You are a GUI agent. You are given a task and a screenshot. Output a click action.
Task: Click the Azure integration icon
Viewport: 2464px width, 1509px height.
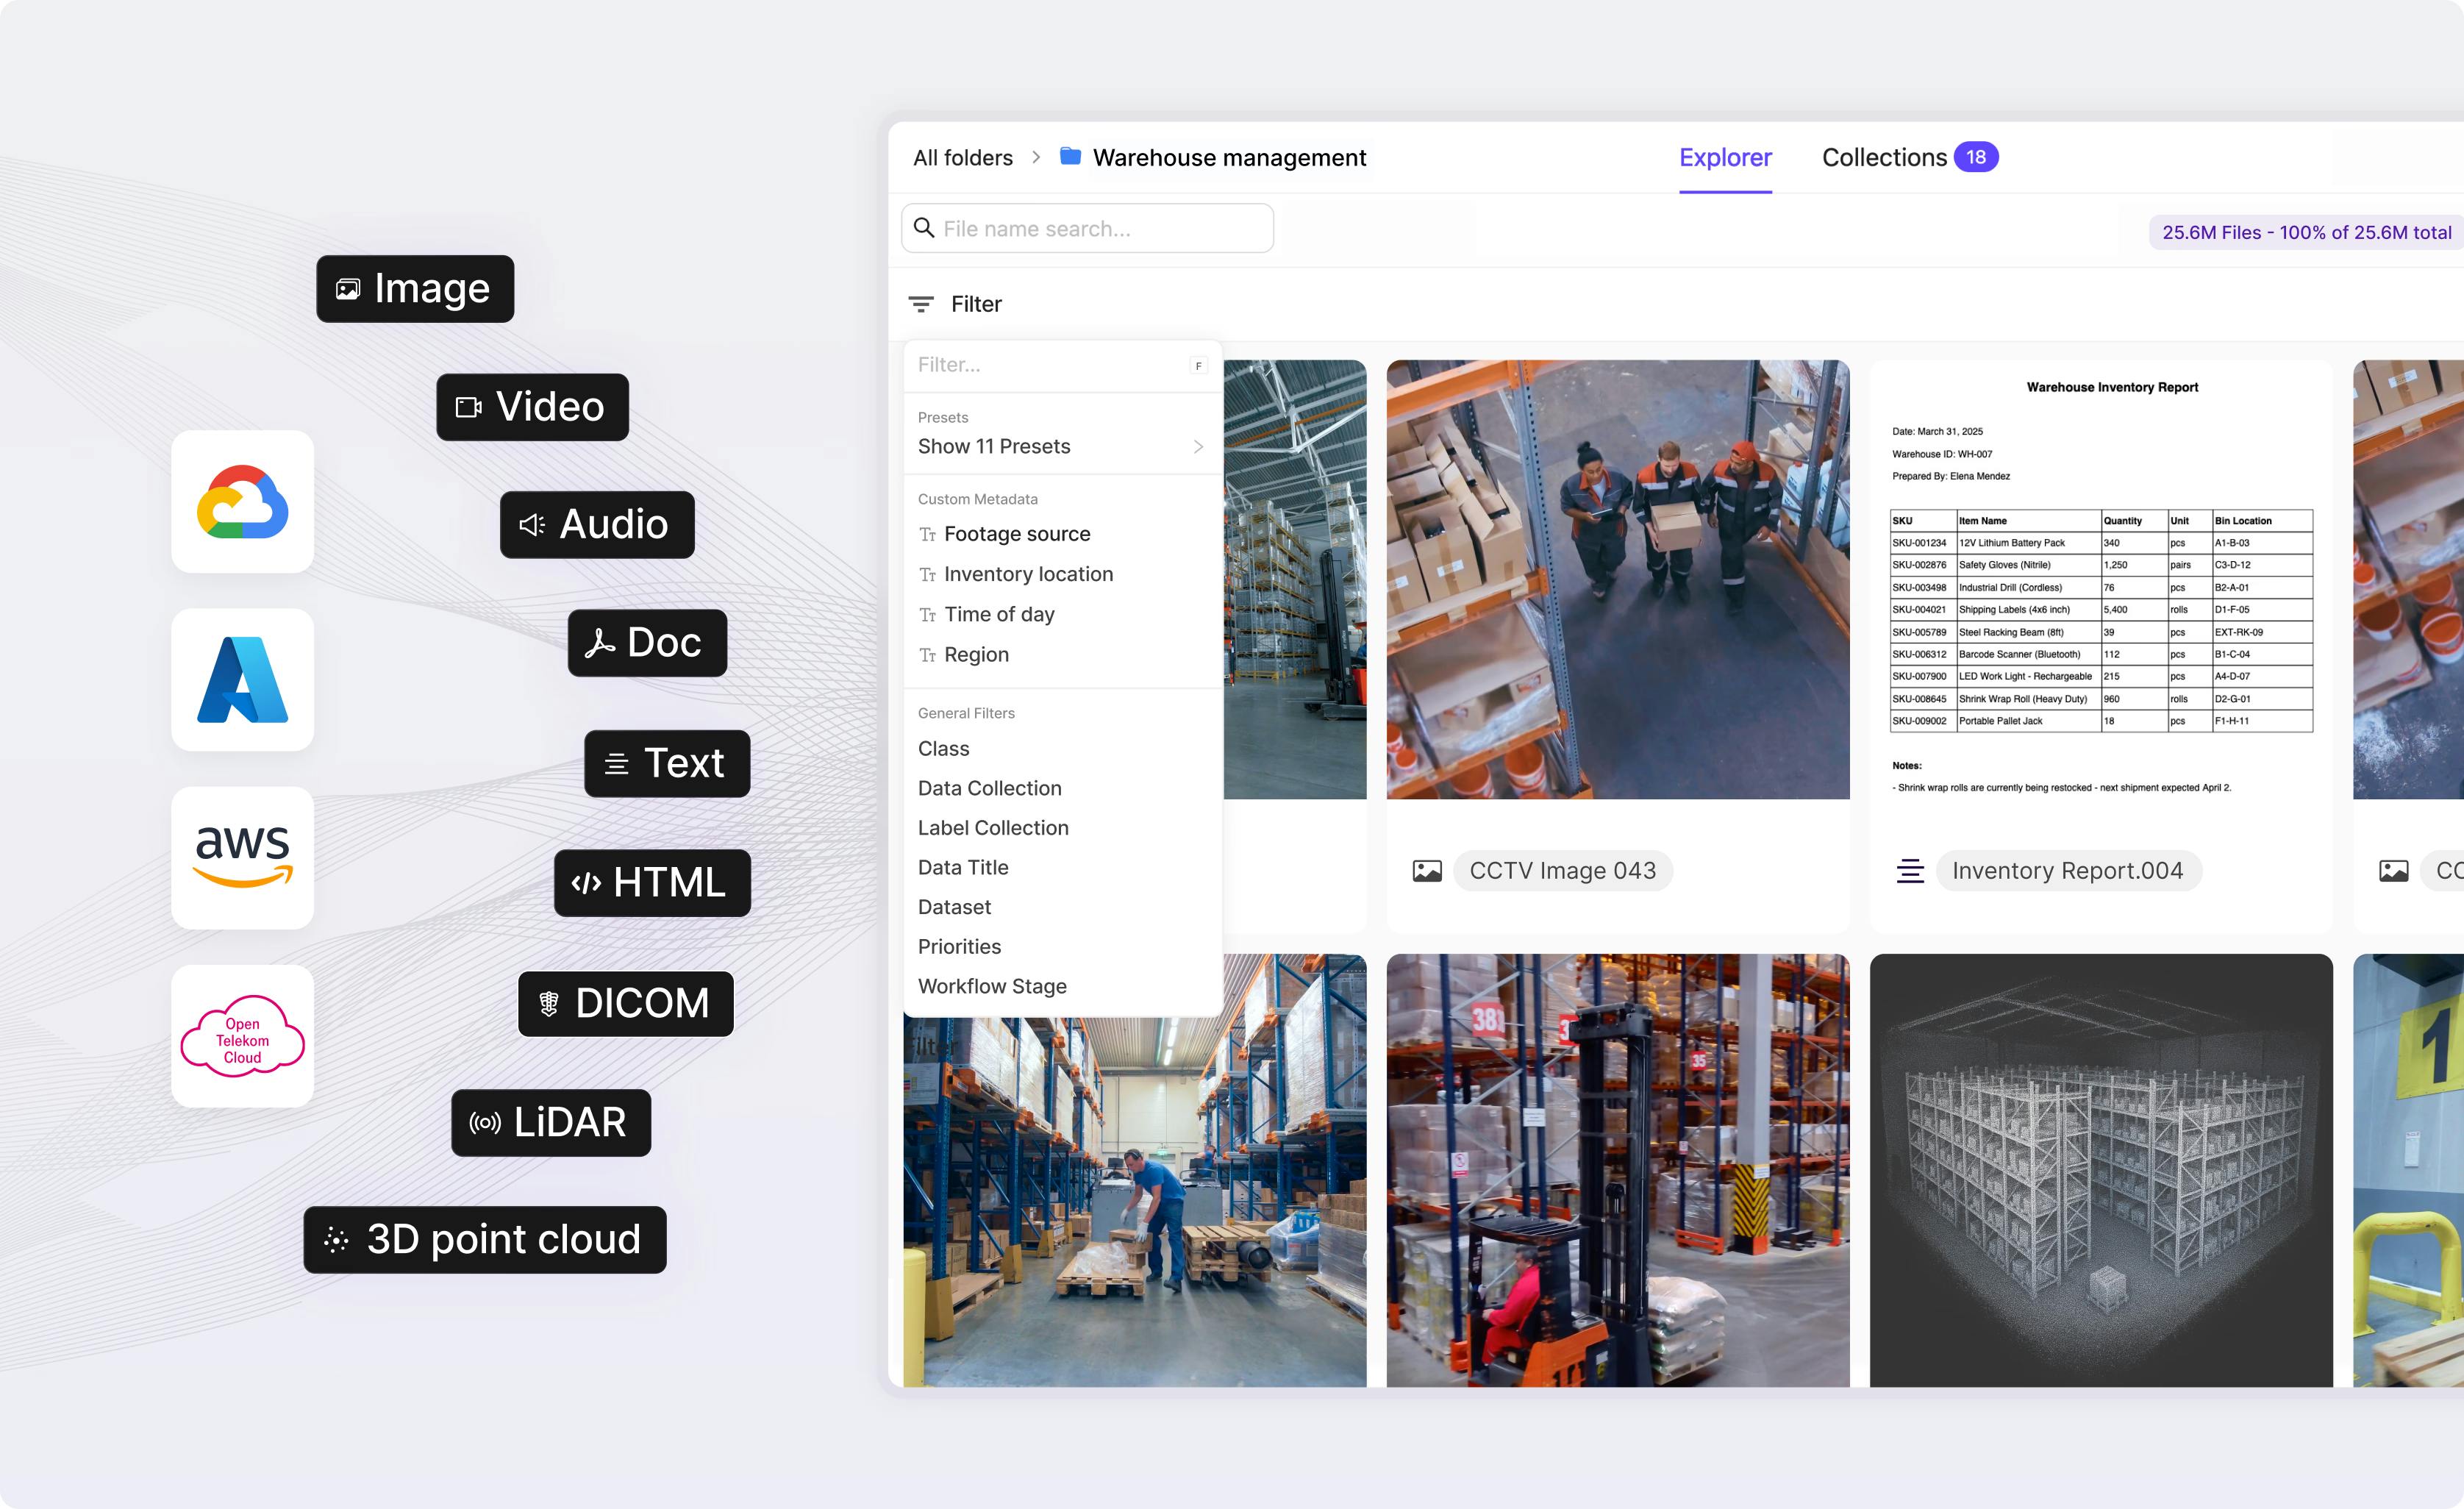tap(242, 680)
